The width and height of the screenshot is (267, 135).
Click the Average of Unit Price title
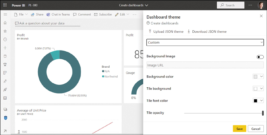(31, 111)
